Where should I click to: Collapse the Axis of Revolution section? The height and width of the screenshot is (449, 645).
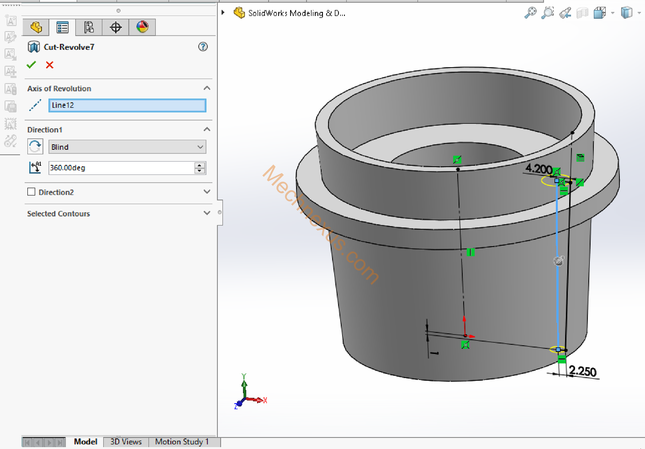[x=207, y=88]
